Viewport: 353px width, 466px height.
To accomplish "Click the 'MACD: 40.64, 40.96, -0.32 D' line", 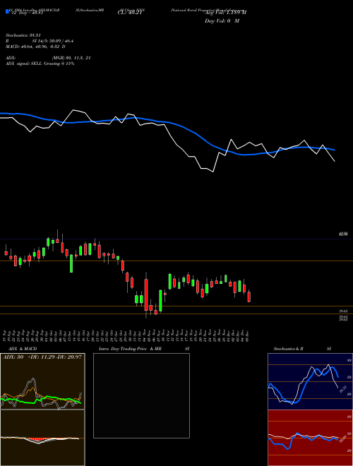I will 36,47.
